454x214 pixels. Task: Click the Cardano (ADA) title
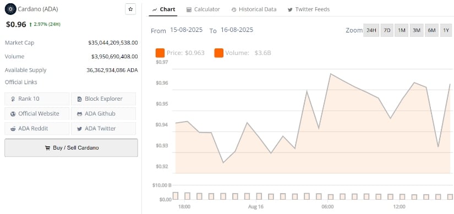coord(38,9)
